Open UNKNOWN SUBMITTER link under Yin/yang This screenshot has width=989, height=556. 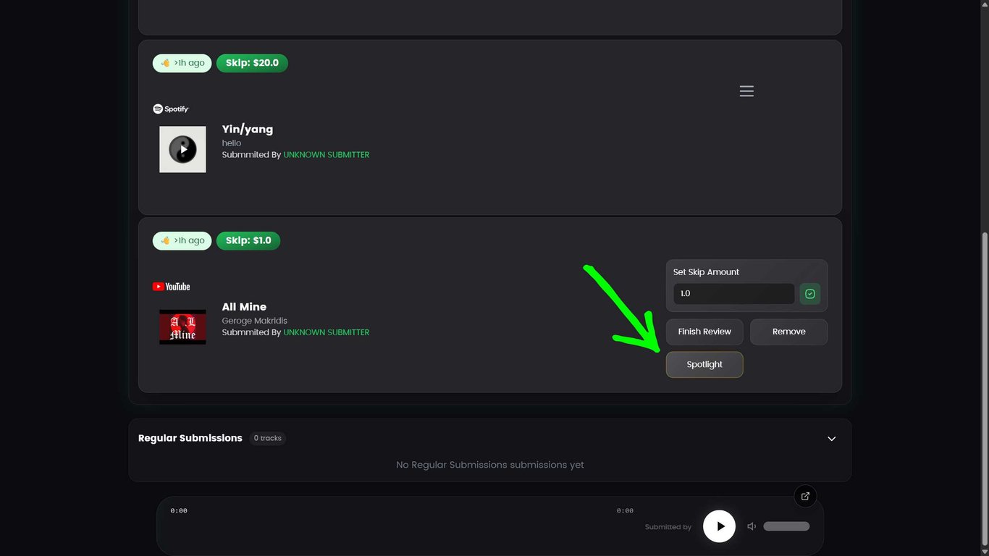click(x=326, y=155)
